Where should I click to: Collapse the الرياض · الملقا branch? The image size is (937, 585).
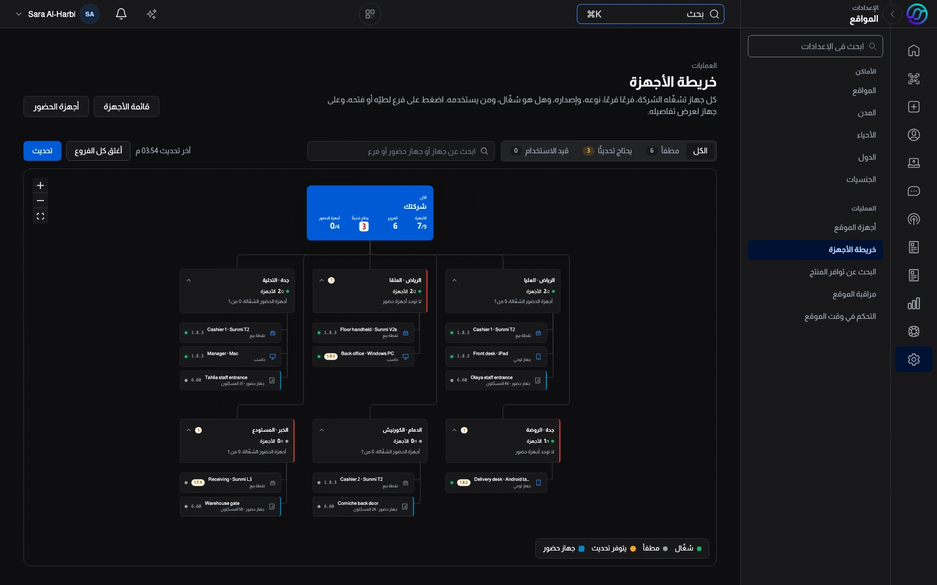click(x=322, y=280)
